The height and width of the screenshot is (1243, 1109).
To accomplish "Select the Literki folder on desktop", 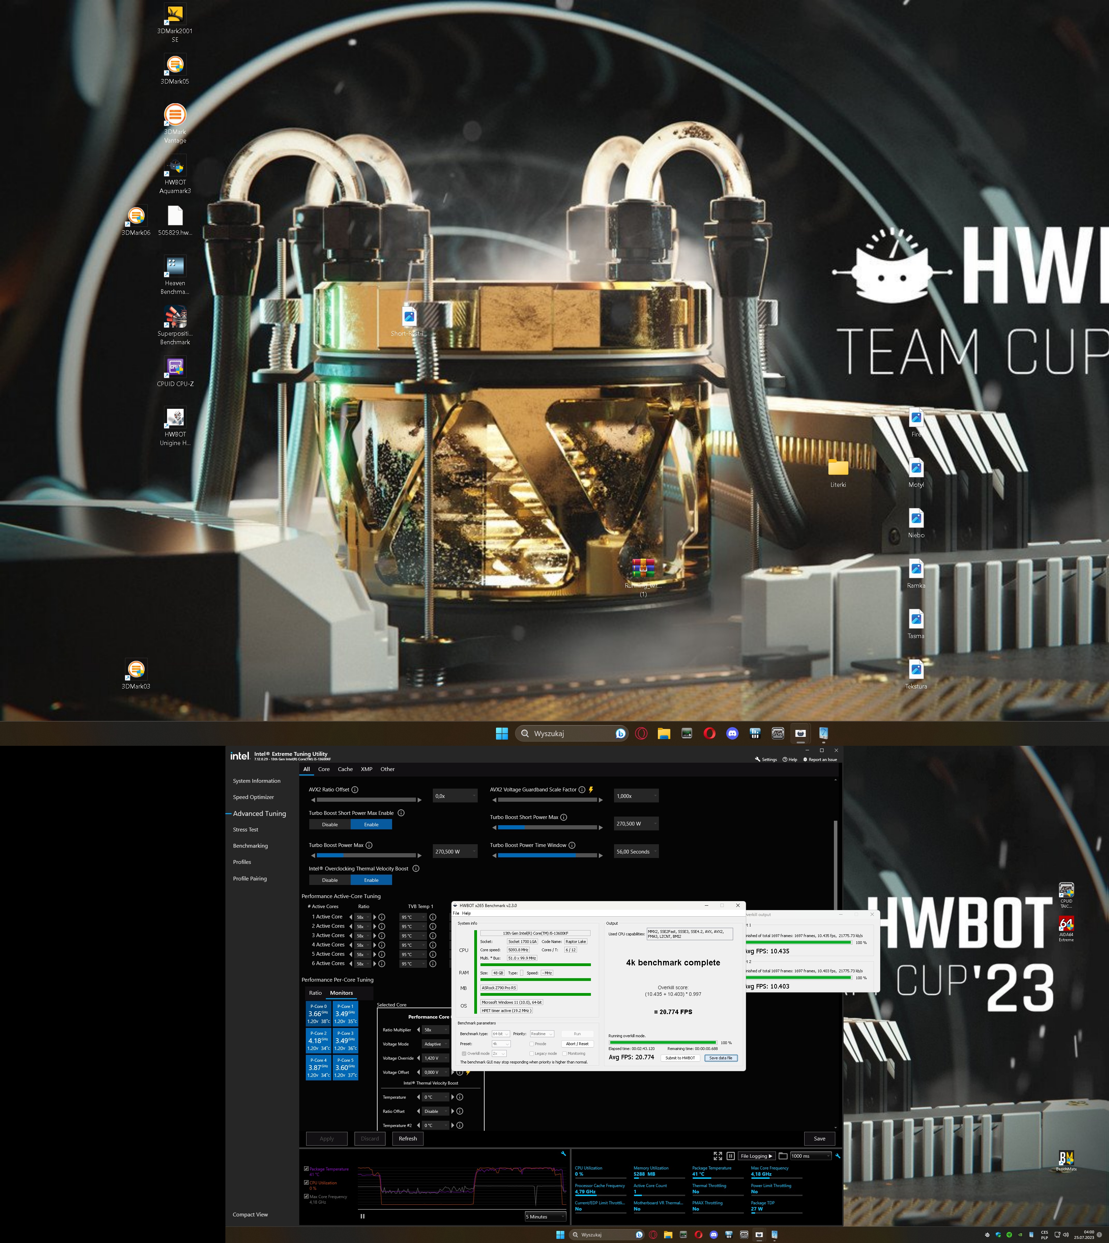I will point(838,473).
